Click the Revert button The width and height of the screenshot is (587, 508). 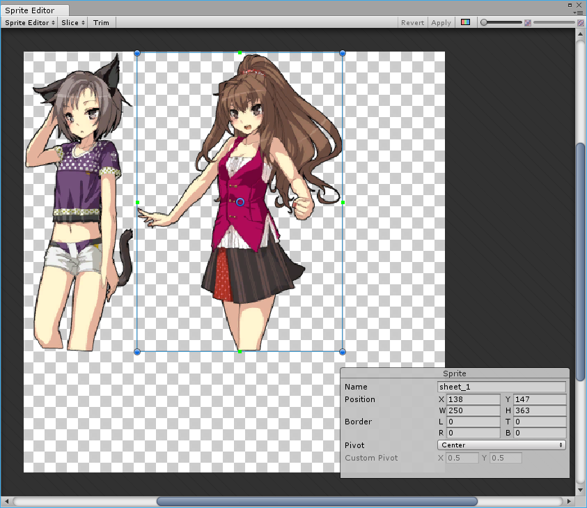pos(412,22)
